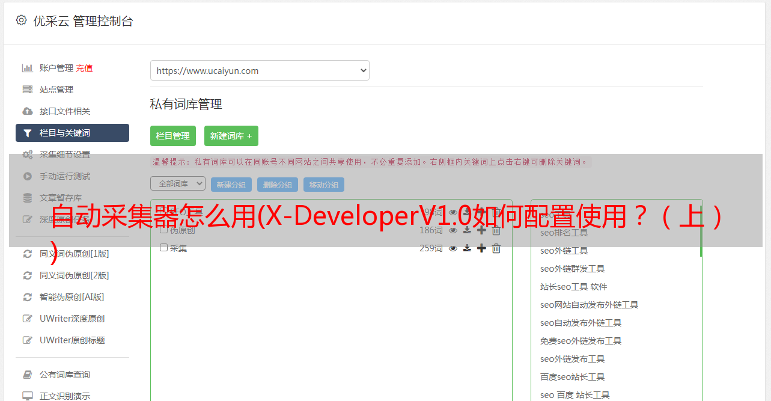
Task: Click the 259词 count in 采集 row
Action: coord(431,248)
